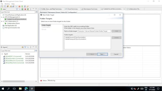162x91 pixels.
Task: Click green magnifier icon in Jobs panel
Action: [28, 9]
